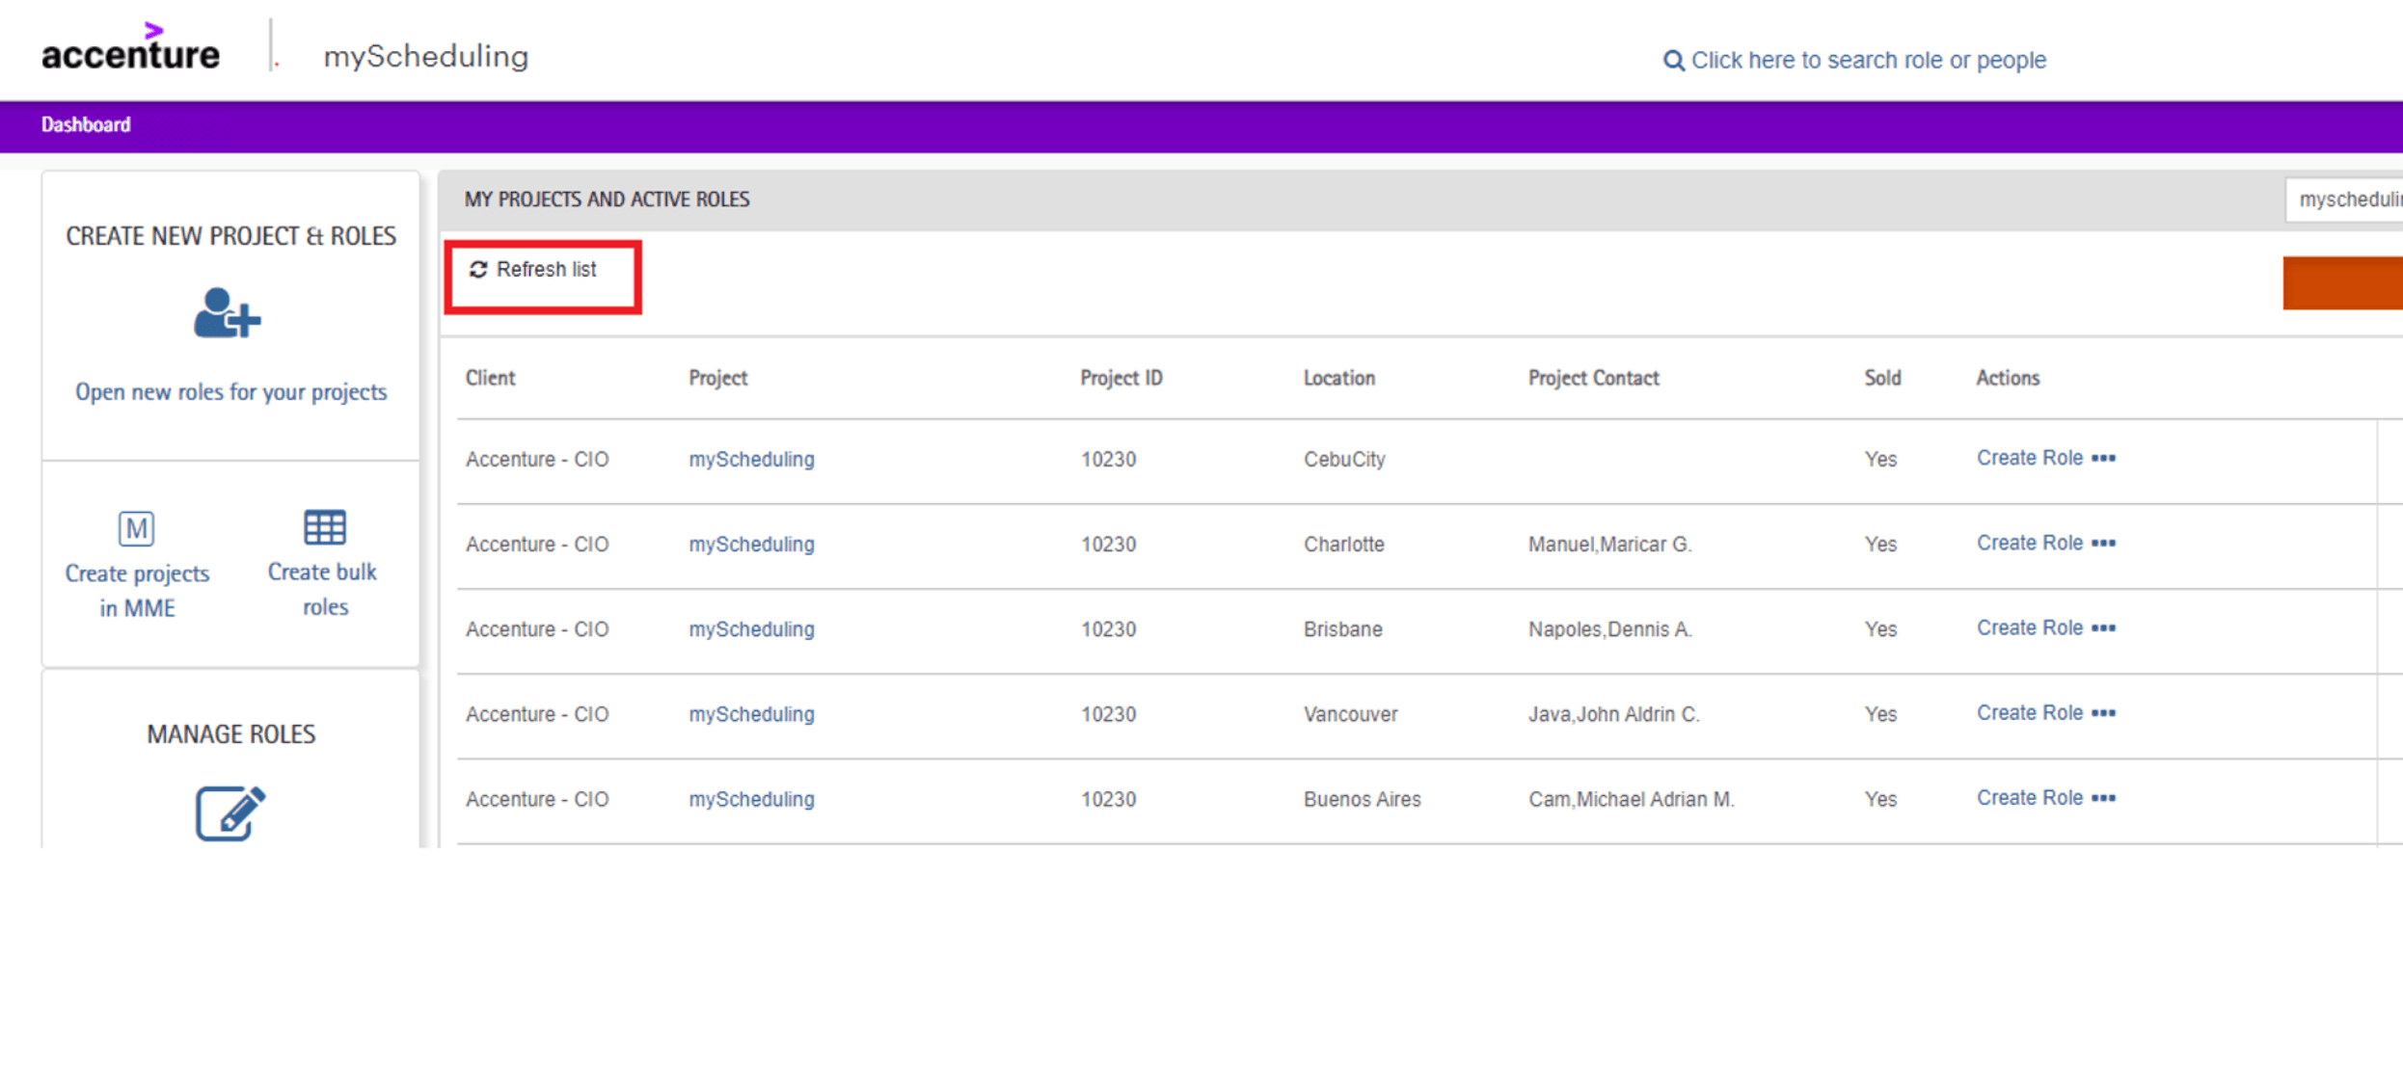This screenshot has height=1066, width=2403.
Task: Click the Client column header
Action: click(490, 378)
